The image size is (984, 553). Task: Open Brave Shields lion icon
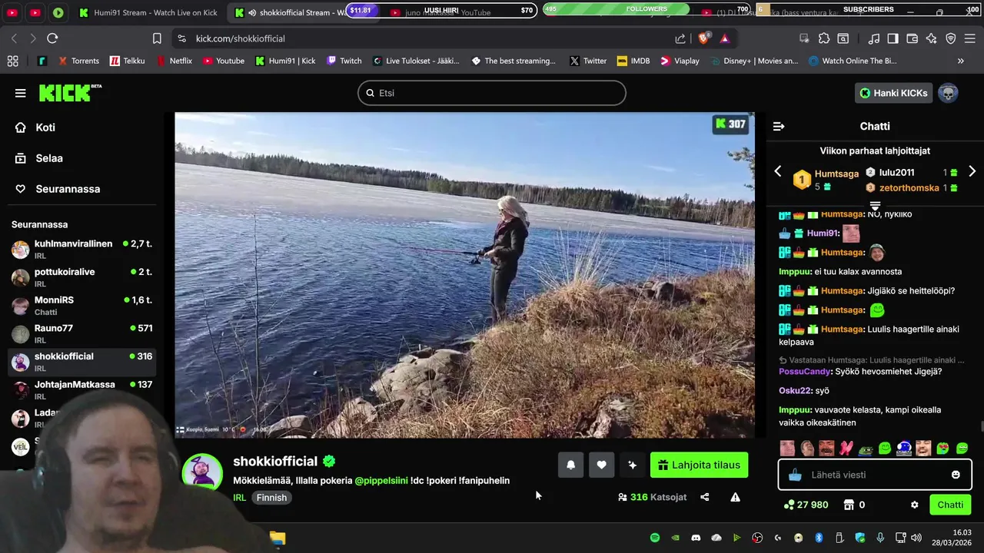pos(703,38)
